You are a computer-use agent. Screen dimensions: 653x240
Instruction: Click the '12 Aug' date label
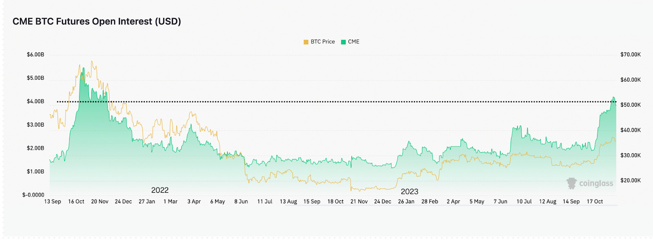(x=548, y=202)
